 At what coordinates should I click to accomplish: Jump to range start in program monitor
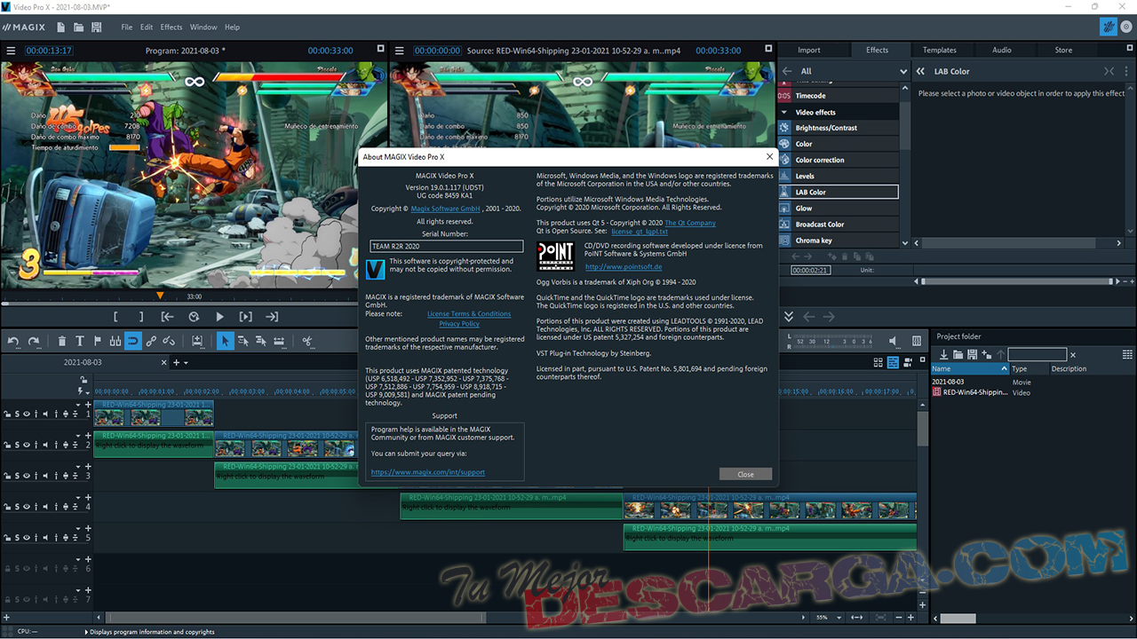167,317
